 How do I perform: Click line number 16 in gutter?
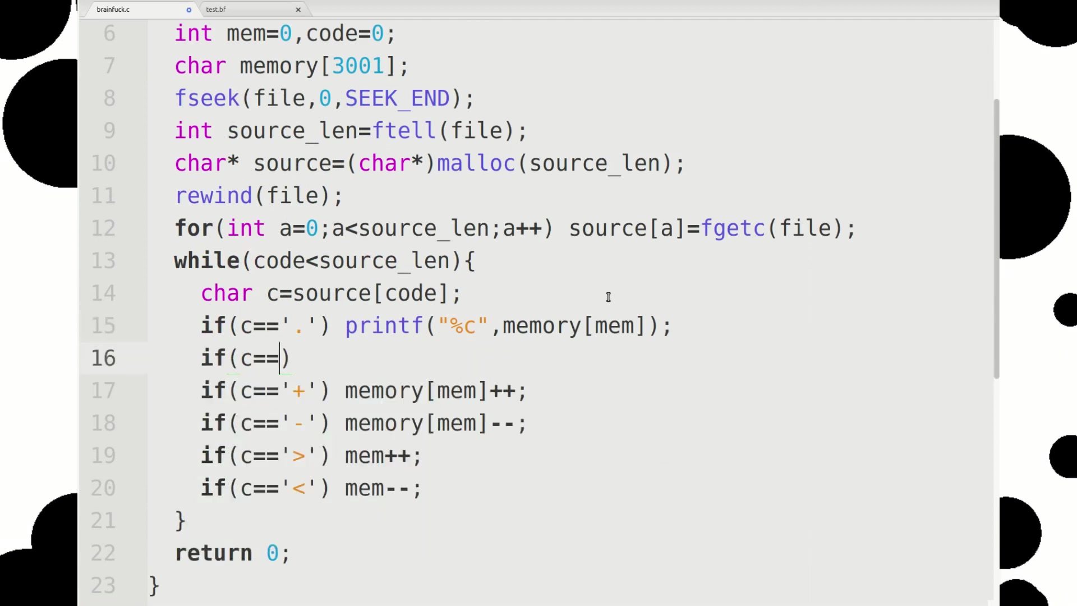(104, 358)
